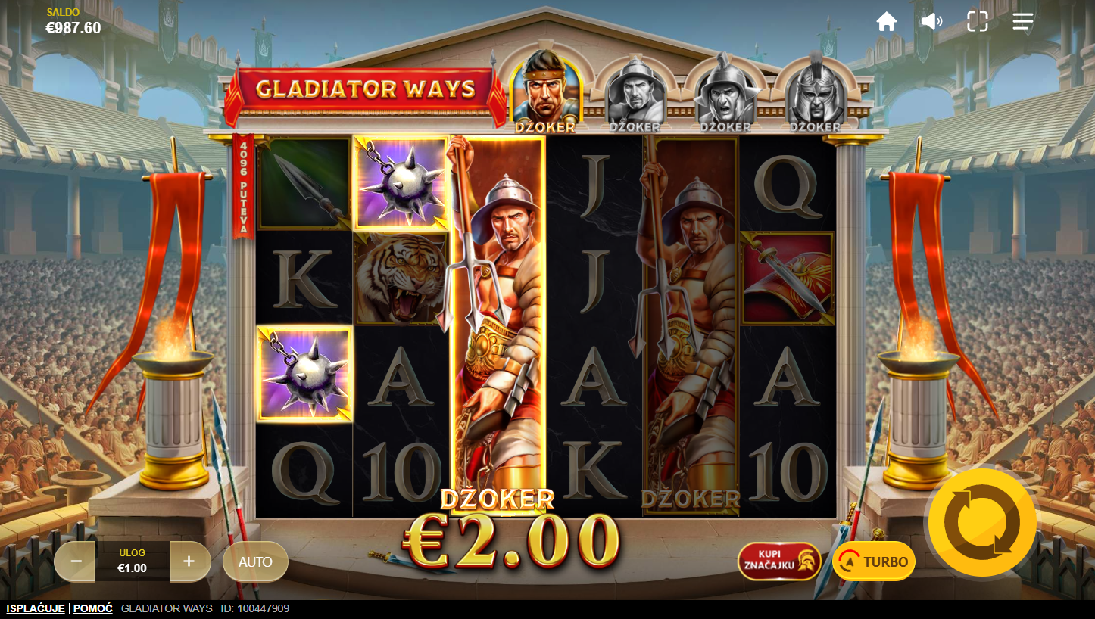Decrease bet with minus button
Image resolution: width=1095 pixels, height=619 pixels.
76,561
